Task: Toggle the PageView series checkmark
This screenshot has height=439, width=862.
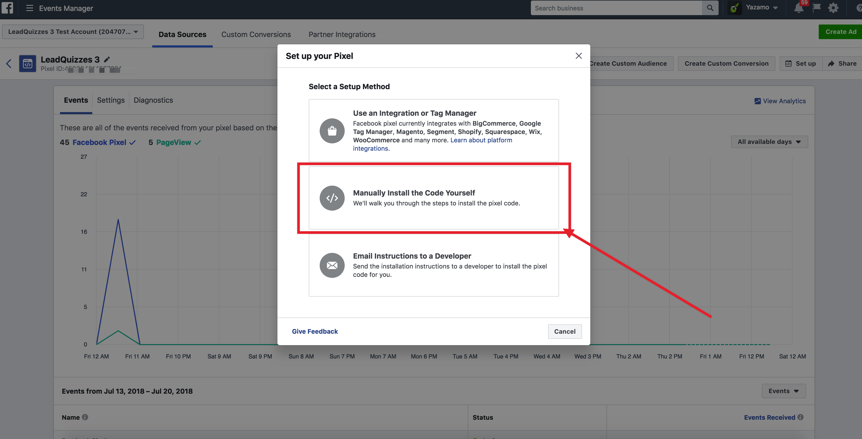Action: tap(198, 143)
